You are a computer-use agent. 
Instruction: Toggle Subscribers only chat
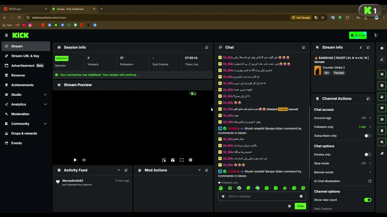coord(367,136)
